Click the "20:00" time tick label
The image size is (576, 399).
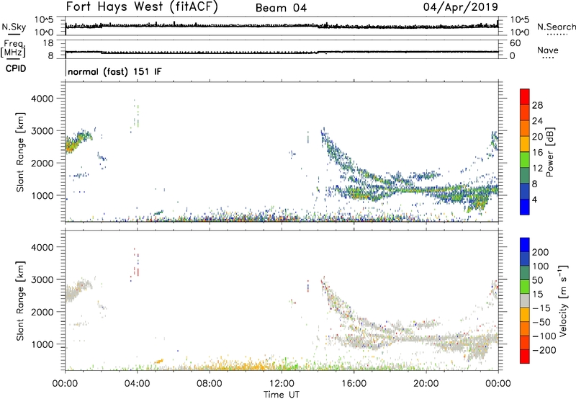tap(426, 384)
